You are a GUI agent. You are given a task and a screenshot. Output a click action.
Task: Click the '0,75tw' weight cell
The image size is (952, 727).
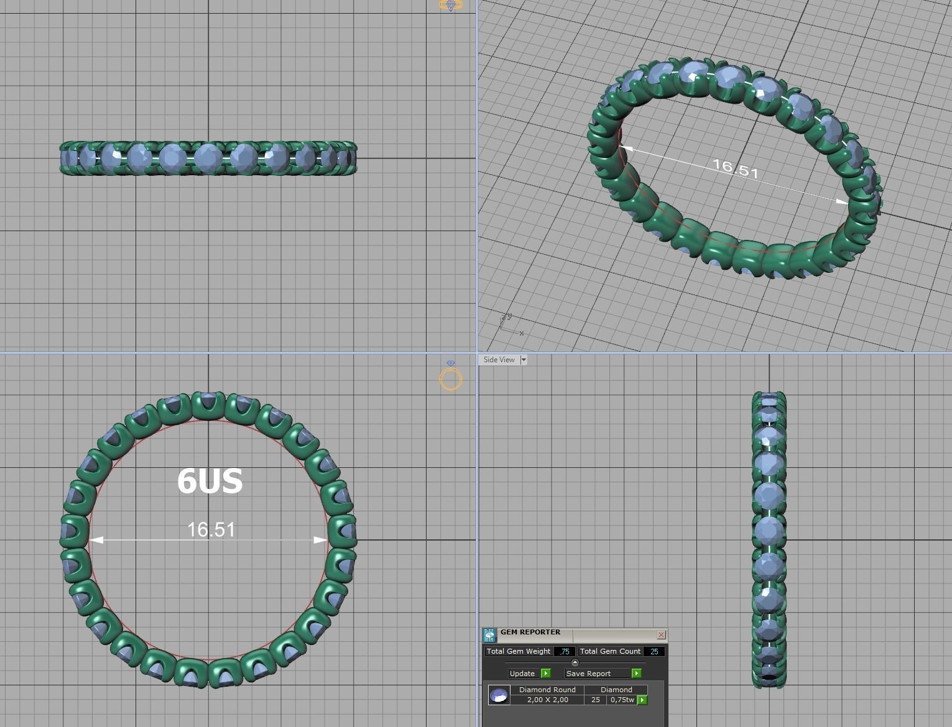tap(622, 700)
